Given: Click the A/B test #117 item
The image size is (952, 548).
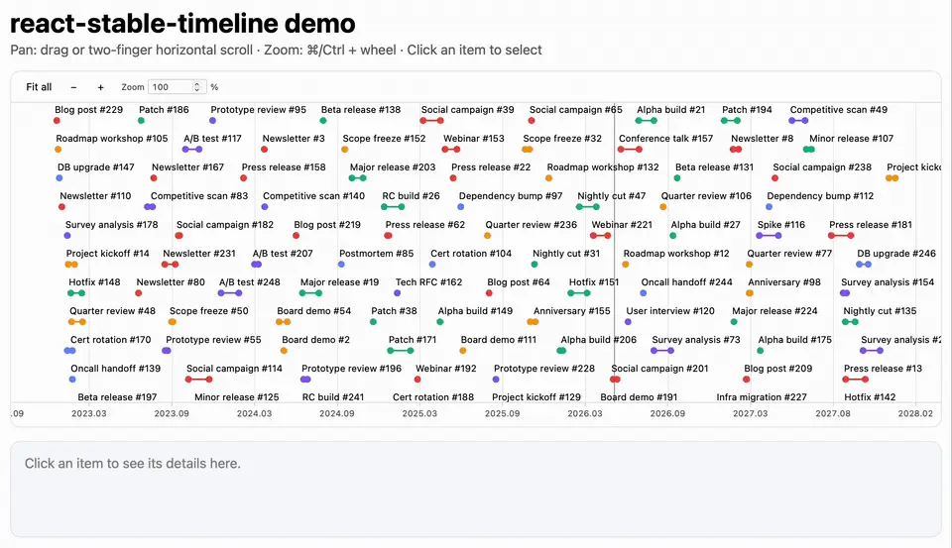Looking at the screenshot, I should tap(212, 139).
